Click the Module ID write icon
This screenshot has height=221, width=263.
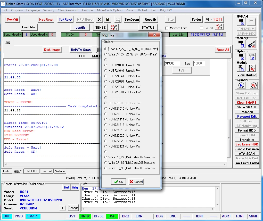pos(251,68)
